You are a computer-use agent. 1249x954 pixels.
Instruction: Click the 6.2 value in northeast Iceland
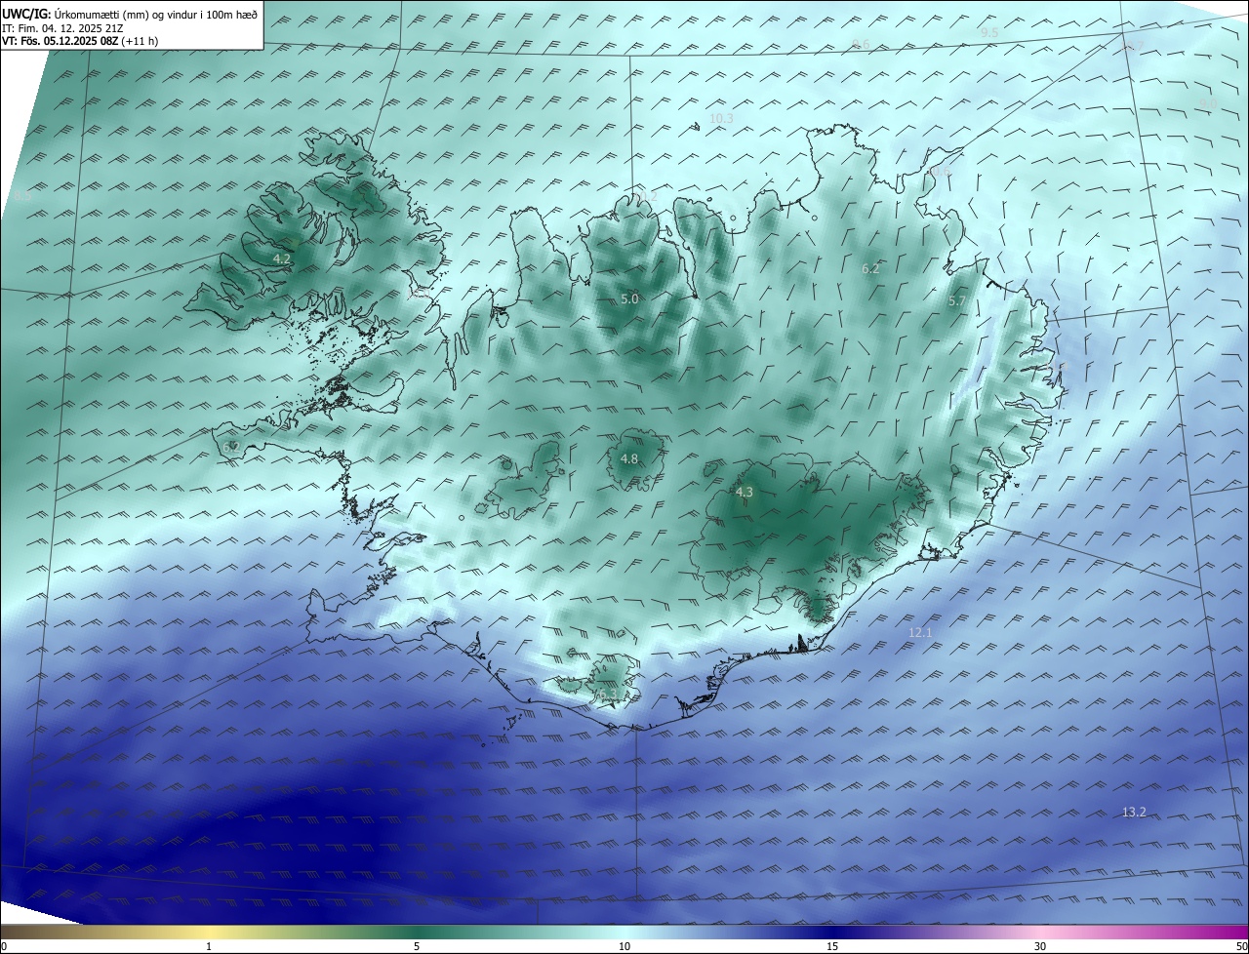[871, 269]
